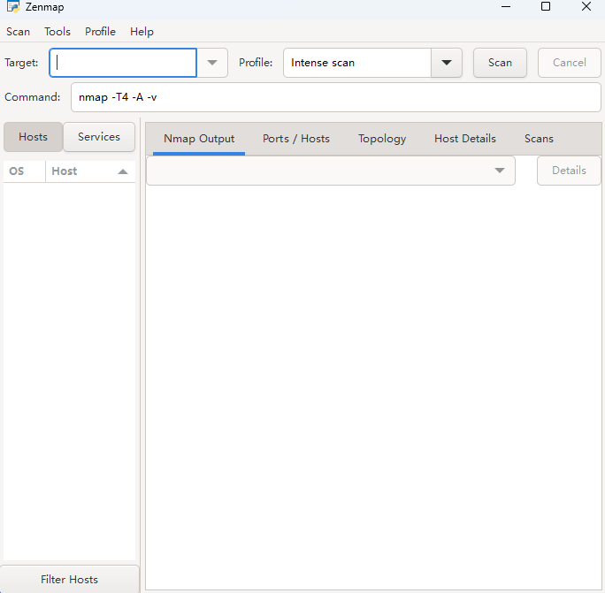Viewport: 605px width, 593px height.
Task: Switch to the Topology tab
Action: pos(382,139)
